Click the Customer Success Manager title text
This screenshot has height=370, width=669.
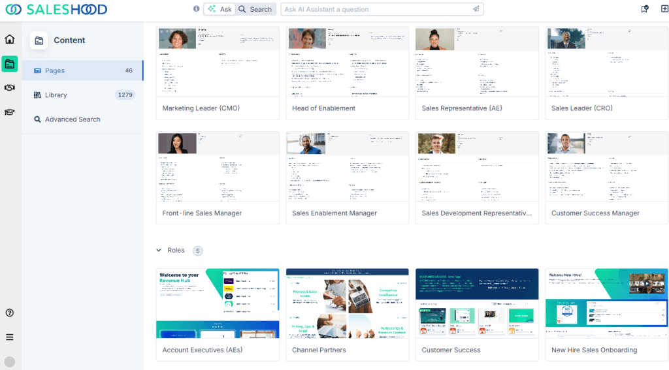click(x=595, y=213)
